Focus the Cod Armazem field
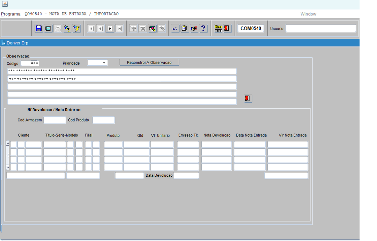Screen dimensions: 377x241 (x=55, y=120)
